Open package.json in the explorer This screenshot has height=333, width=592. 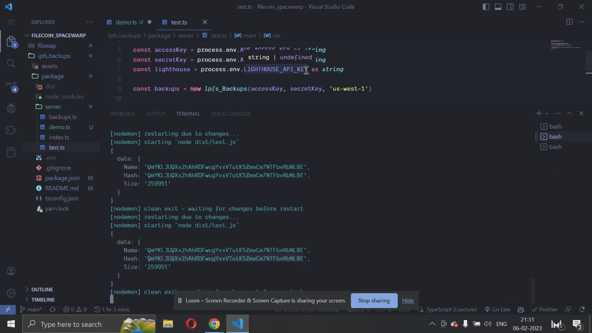click(x=62, y=178)
